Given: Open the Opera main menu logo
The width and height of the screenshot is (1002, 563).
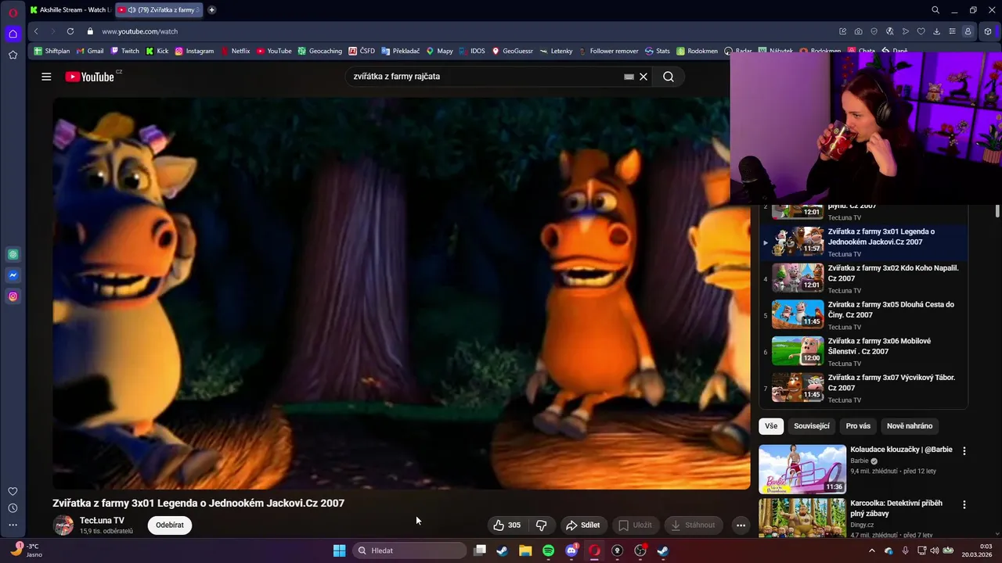Looking at the screenshot, I should [13, 12].
